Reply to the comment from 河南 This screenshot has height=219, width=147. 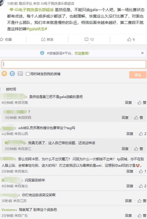click(129, 103)
